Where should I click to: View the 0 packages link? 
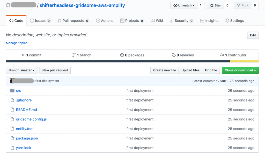pos(132,55)
